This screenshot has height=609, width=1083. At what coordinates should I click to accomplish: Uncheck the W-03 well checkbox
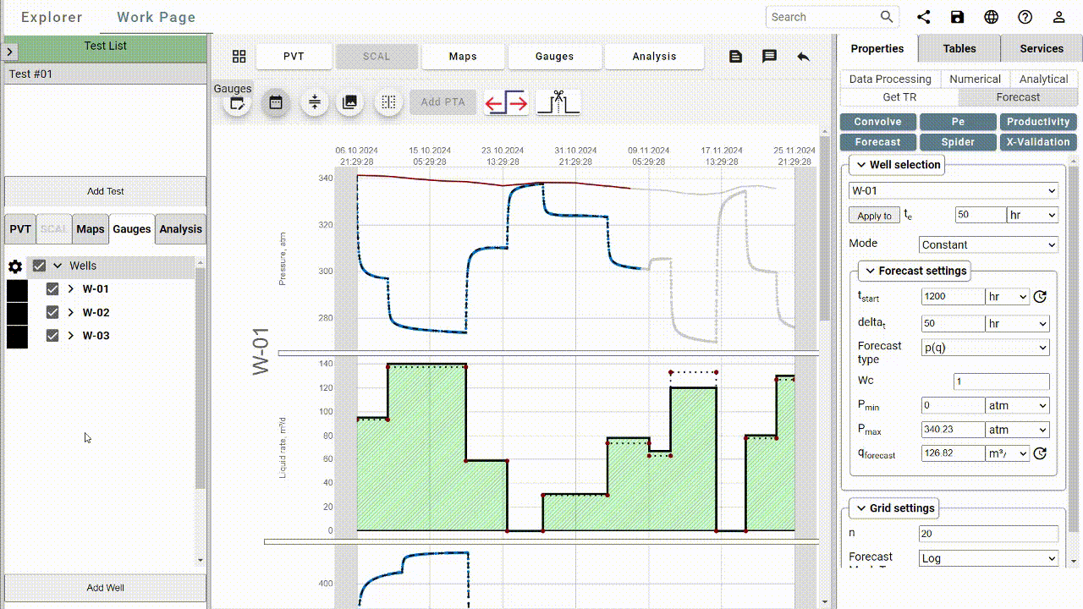(52, 335)
